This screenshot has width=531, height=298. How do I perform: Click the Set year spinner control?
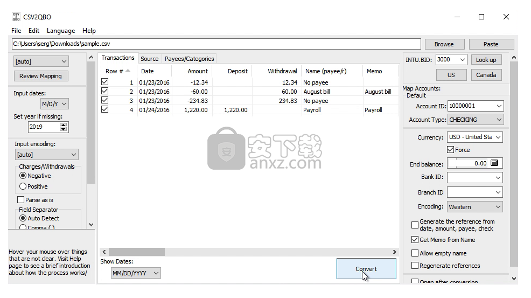point(64,127)
